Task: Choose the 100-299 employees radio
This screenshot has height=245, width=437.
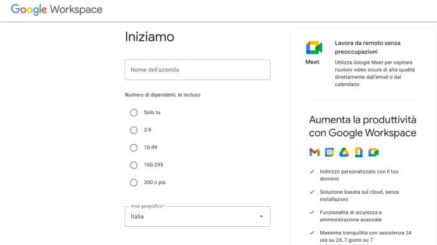Action: [134, 165]
